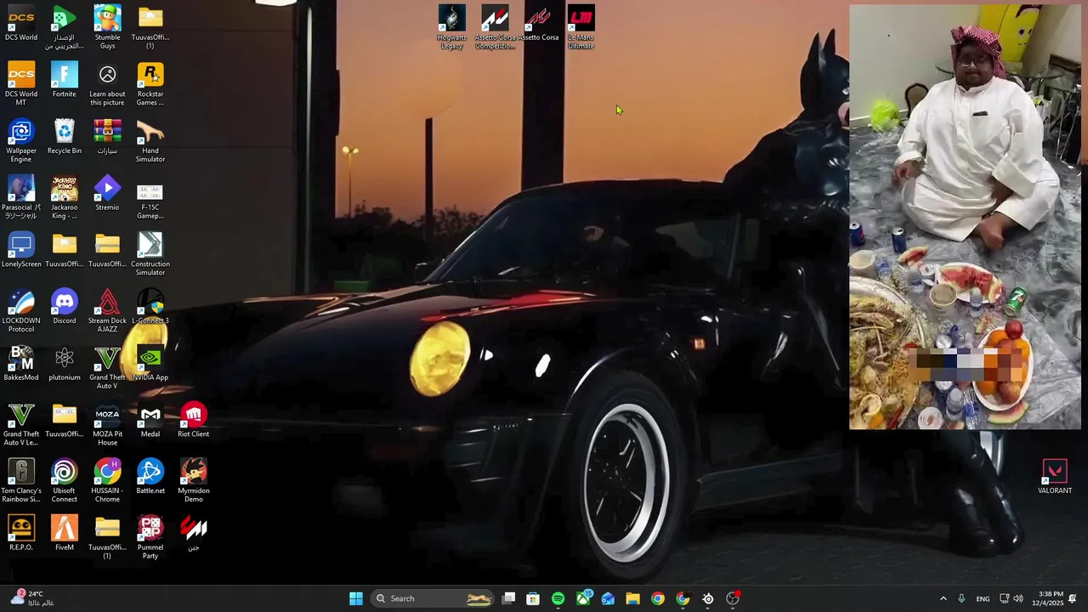1088x612 pixels.
Task: Launch Grand Theft Auto V shortcut
Action: click(x=107, y=367)
